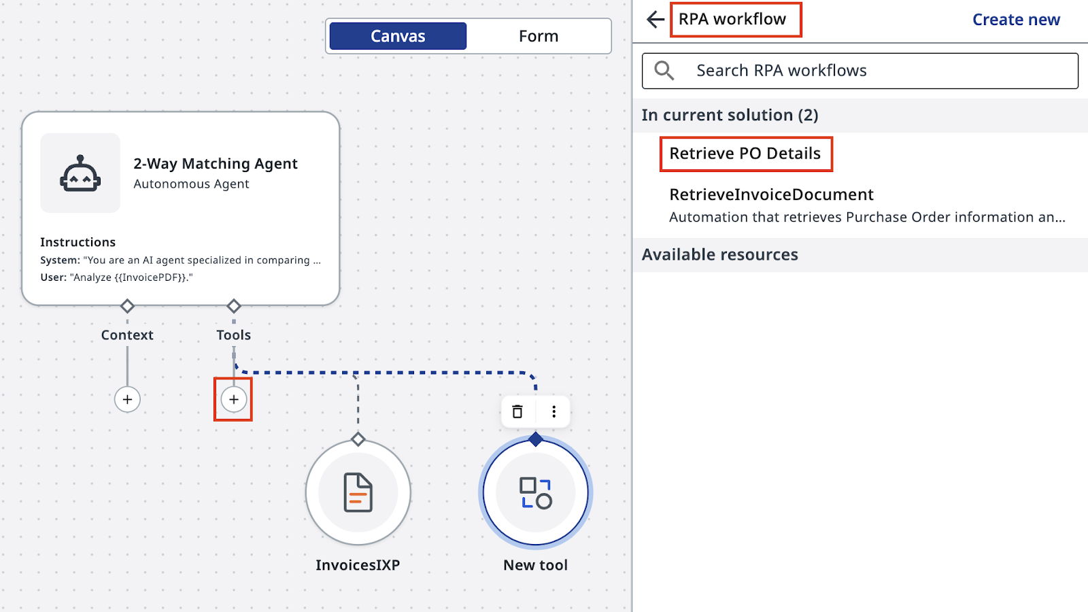Viewport: 1088px width, 612px height.
Task: Choose Retrieve PO Details workflow
Action: (x=745, y=154)
